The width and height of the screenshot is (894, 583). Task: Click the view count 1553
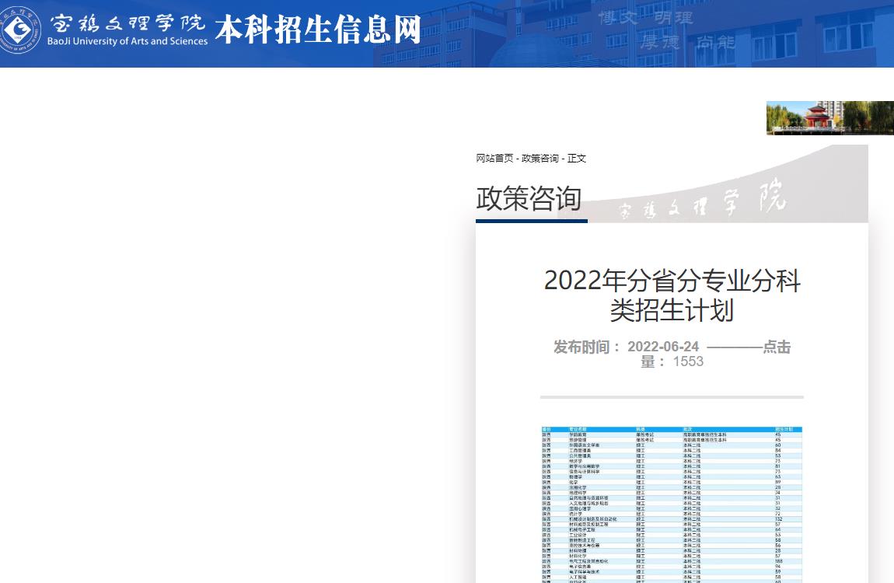(688, 361)
